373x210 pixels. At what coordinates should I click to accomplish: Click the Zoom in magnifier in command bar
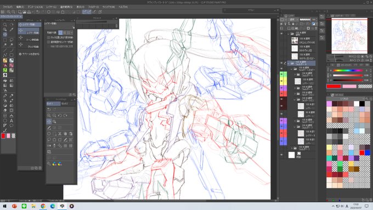click(9, 12)
